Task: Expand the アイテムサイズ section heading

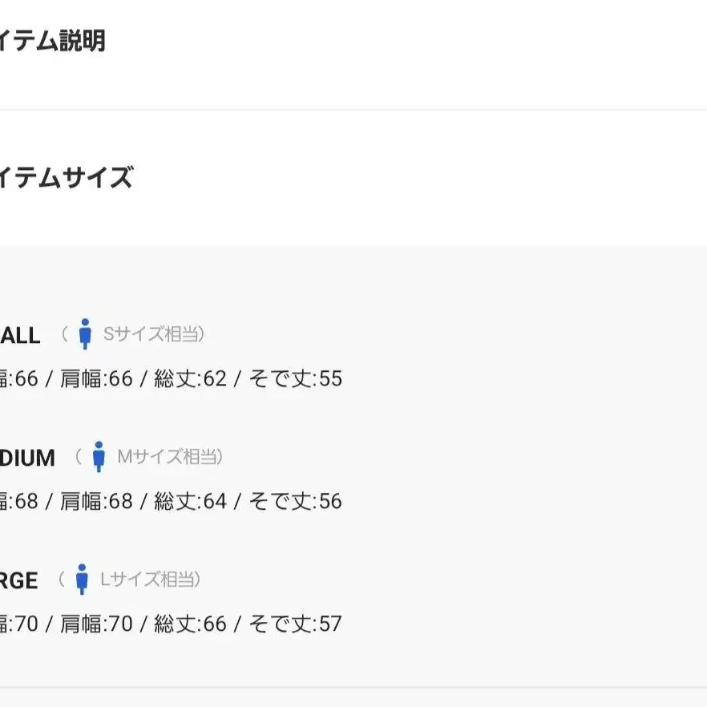Action: [67, 176]
